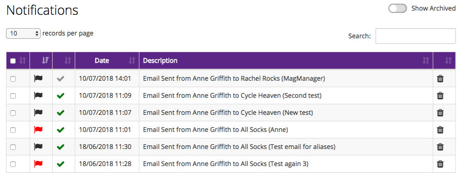Sort table by the Date column

click(107, 61)
